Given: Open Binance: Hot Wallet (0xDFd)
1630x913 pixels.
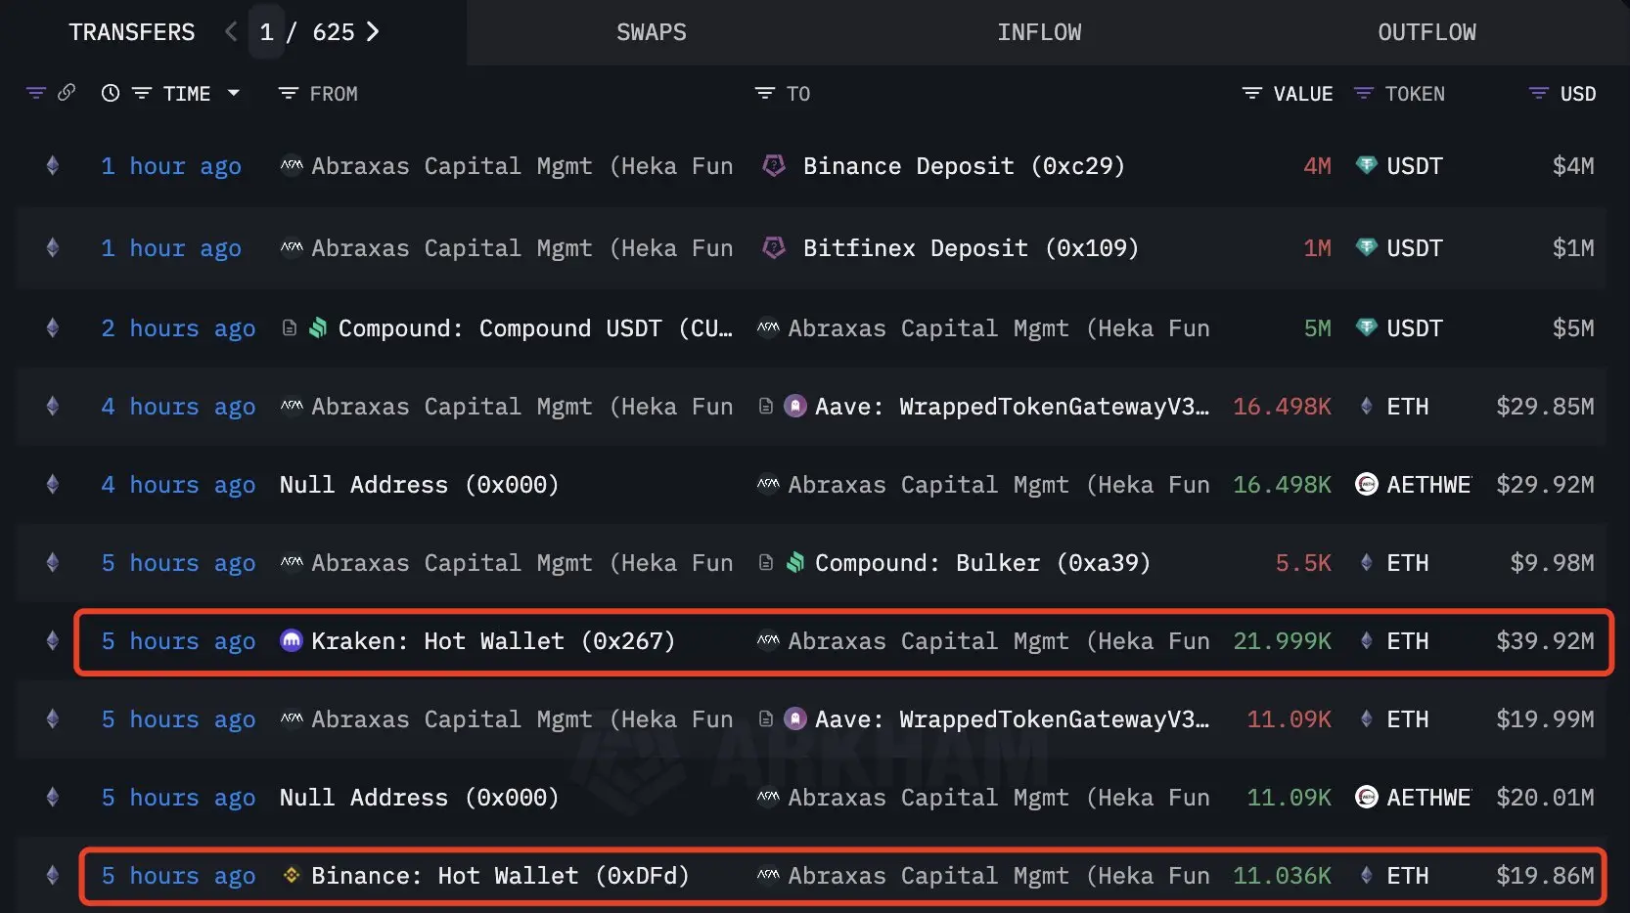Looking at the screenshot, I should click(x=500, y=876).
